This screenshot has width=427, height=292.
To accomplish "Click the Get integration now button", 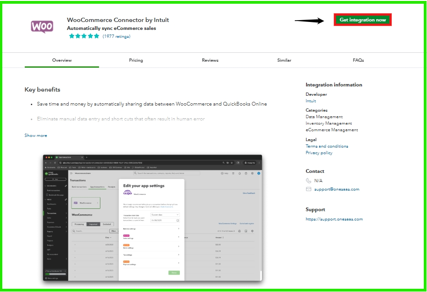I will (363, 20).
